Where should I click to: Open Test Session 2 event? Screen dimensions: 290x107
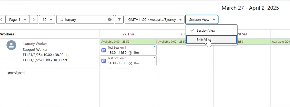[x=128, y=61]
